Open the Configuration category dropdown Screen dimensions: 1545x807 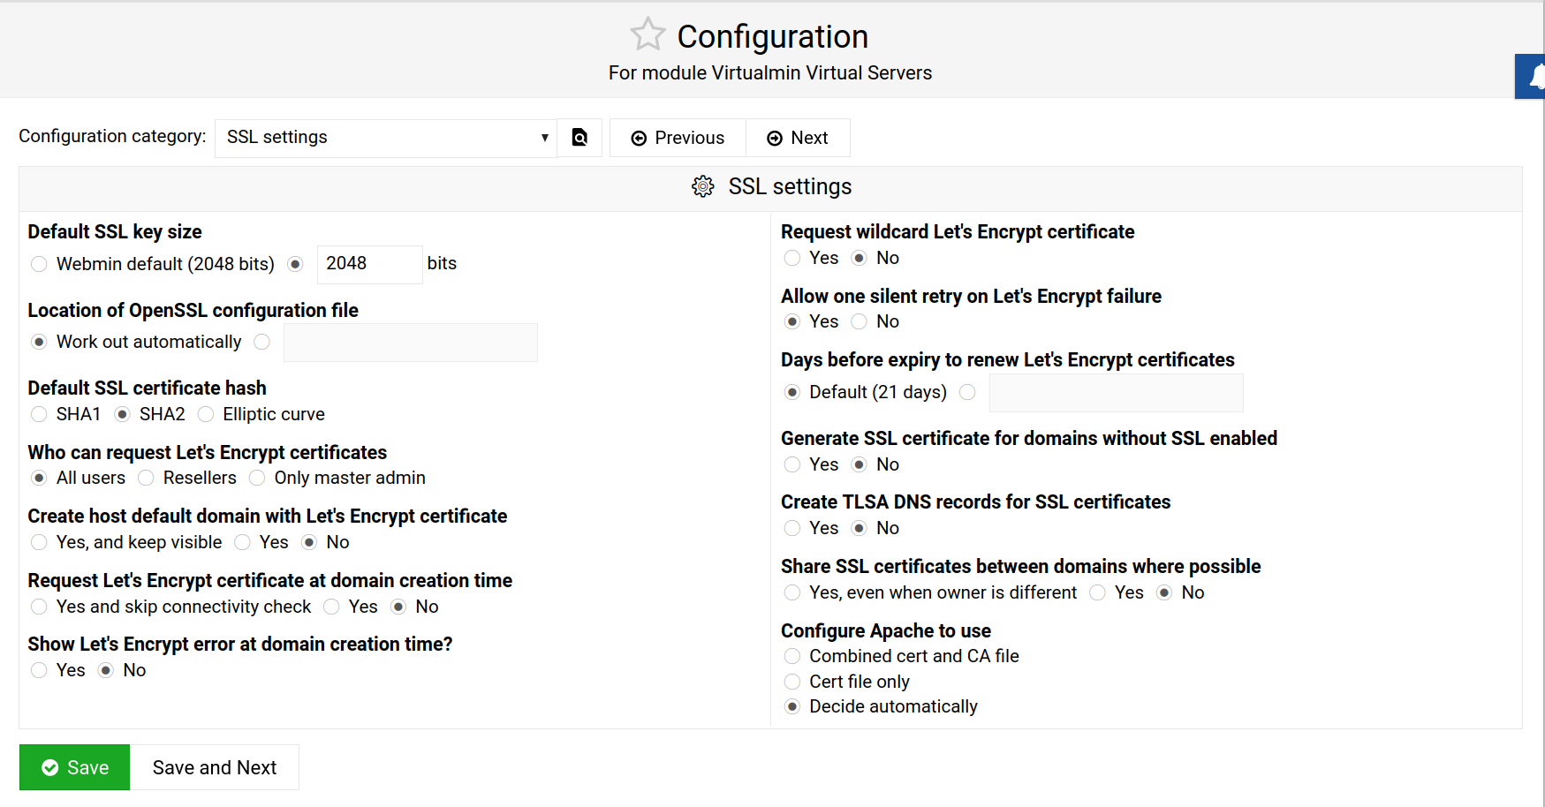tap(386, 138)
